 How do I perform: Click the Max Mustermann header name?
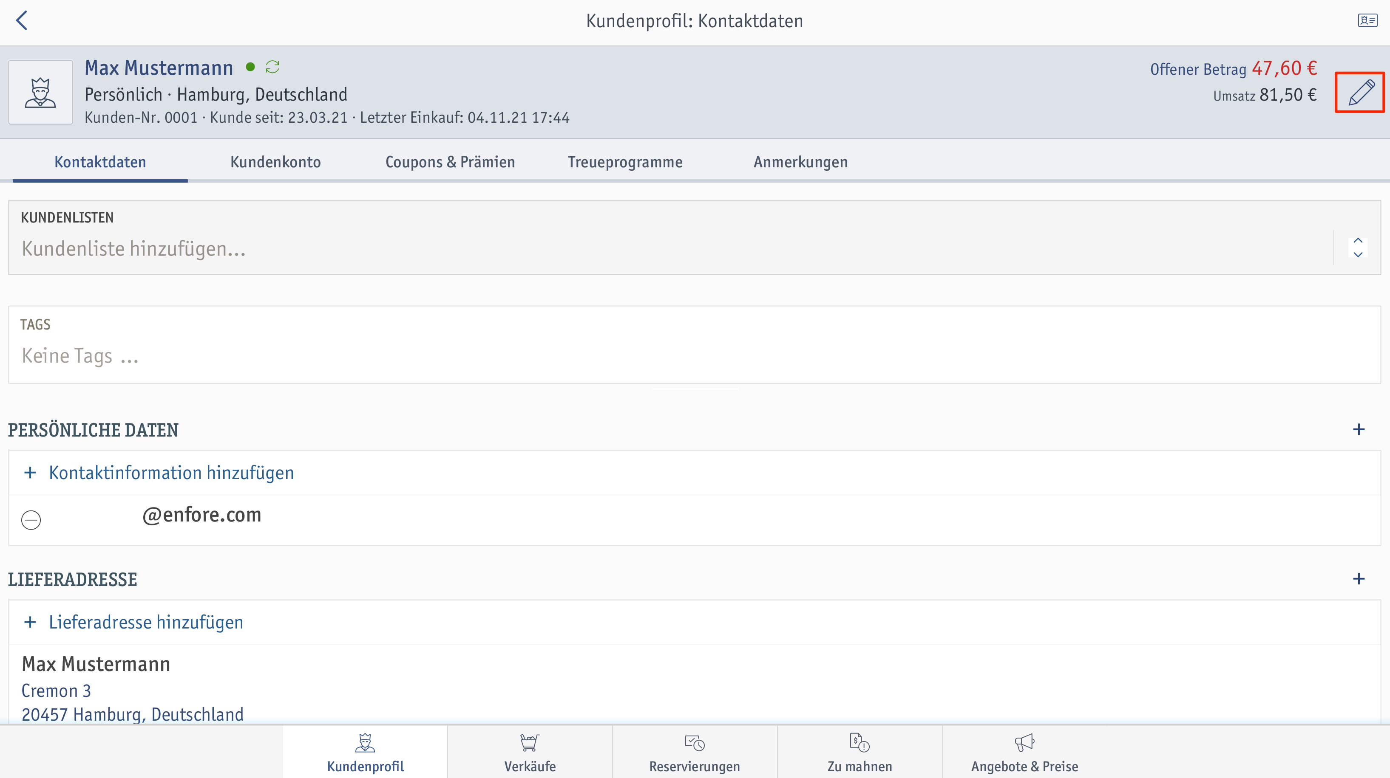tap(159, 68)
